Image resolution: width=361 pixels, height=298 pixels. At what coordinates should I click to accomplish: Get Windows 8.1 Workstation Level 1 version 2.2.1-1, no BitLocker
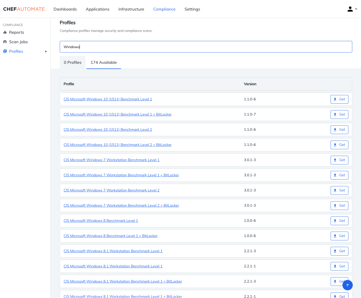[339, 266]
